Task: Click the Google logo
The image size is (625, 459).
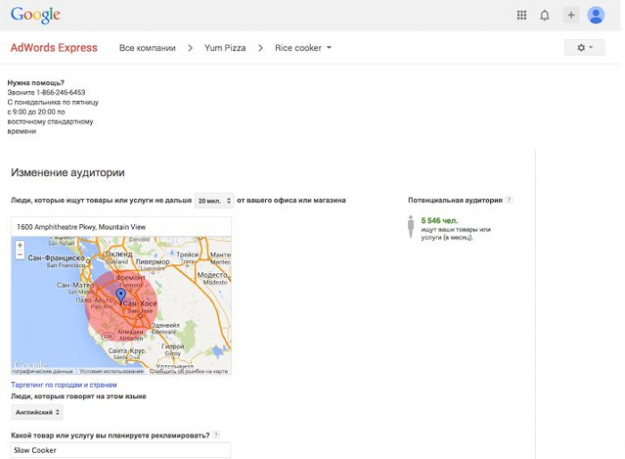Action: point(36,15)
